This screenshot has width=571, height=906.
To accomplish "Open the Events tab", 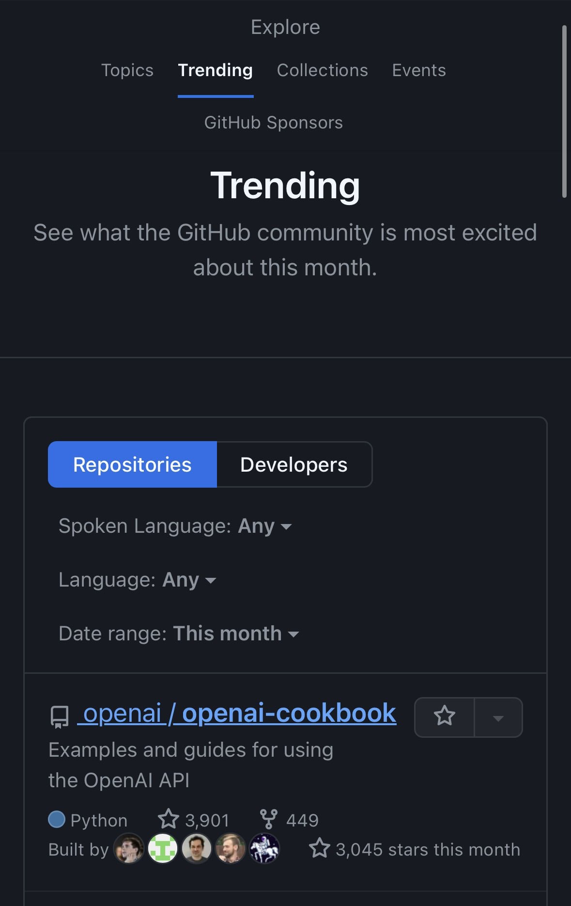I will click(419, 70).
